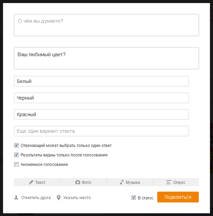Click the map pin location icon

coord(58,197)
